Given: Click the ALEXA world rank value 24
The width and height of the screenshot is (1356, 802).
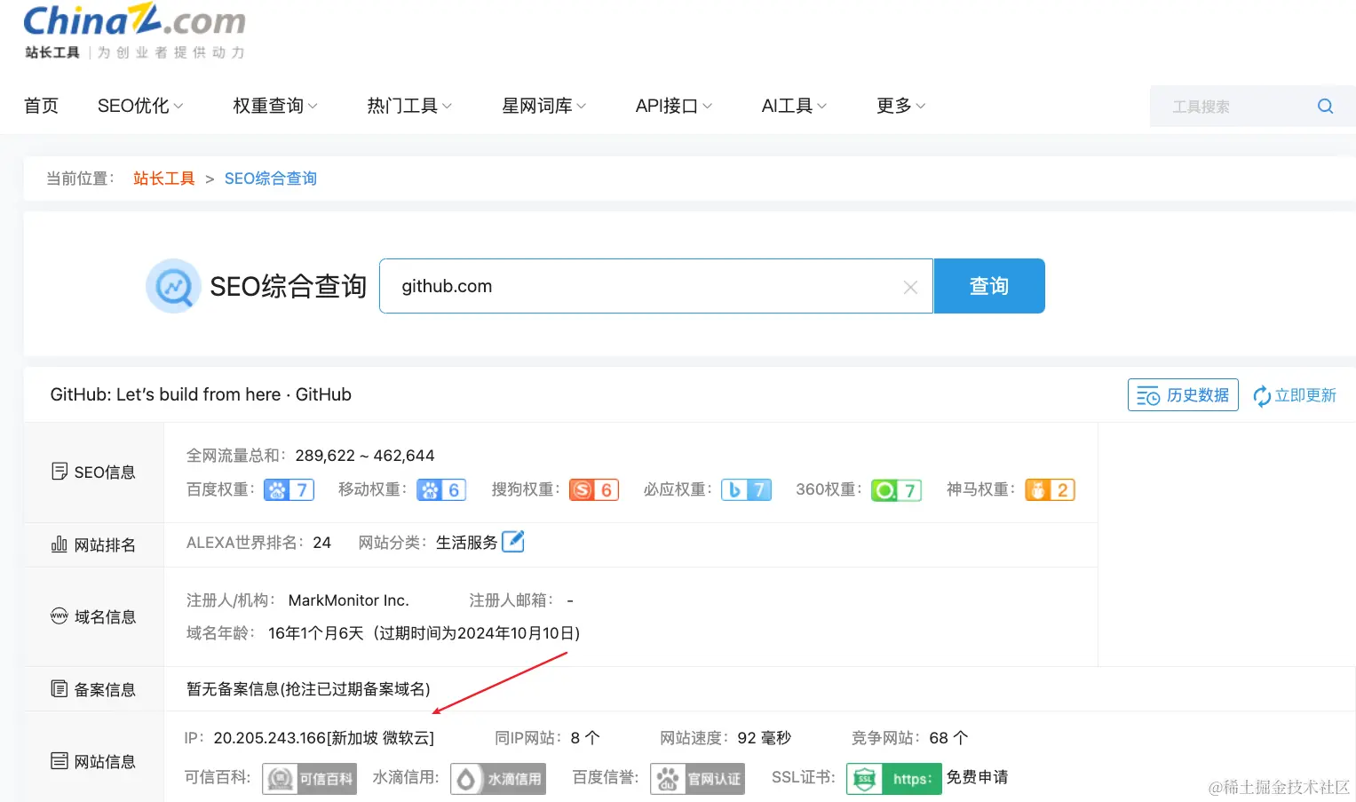Looking at the screenshot, I should (x=321, y=543).
